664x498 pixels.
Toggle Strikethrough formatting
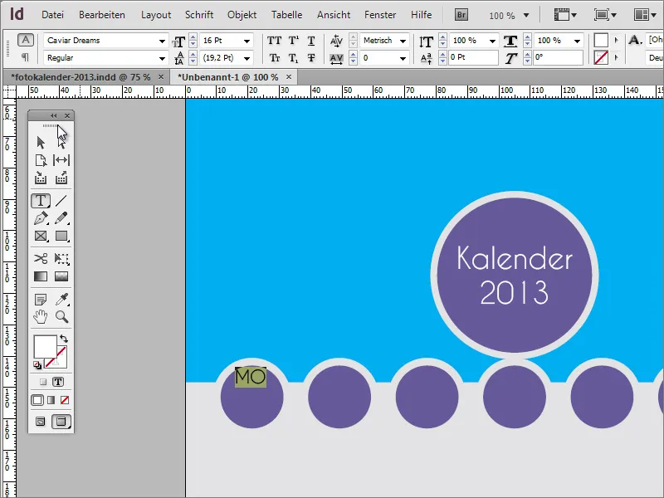311,58
